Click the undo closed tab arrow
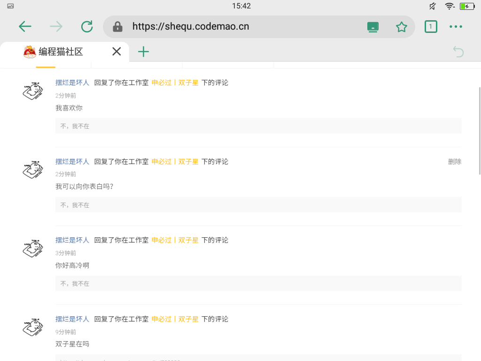Screen dimensions: 481x361 pyautogui.click(x=458, y=52)
